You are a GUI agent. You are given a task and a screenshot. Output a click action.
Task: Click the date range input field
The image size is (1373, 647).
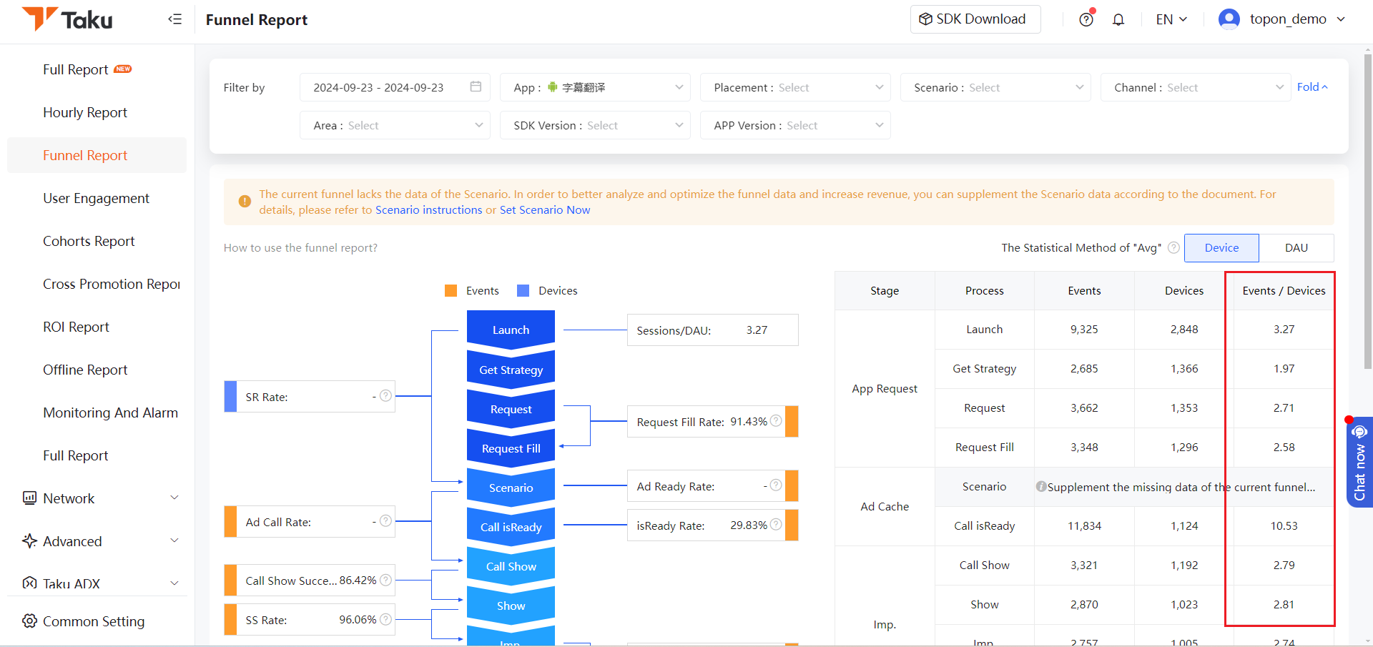tap(395, 87)
